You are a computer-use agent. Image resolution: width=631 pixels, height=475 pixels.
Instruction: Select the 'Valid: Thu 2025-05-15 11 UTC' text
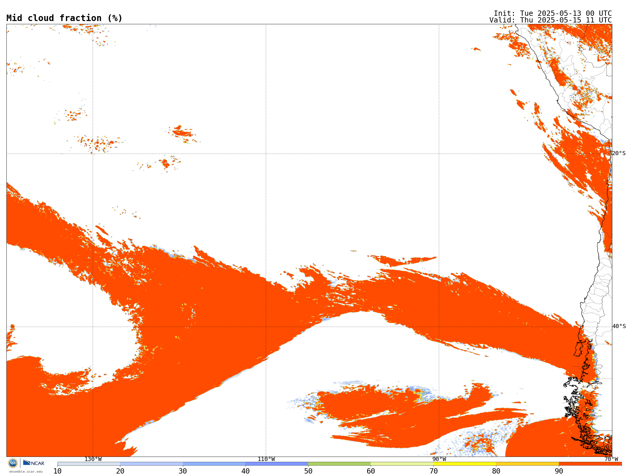551,20
